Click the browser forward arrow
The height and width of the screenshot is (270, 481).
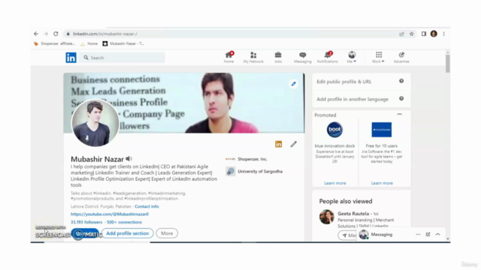coord(46,34)
